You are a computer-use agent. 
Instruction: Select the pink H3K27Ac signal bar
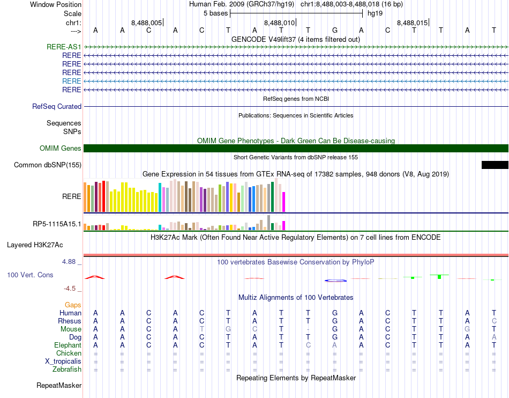pos(296,255)
